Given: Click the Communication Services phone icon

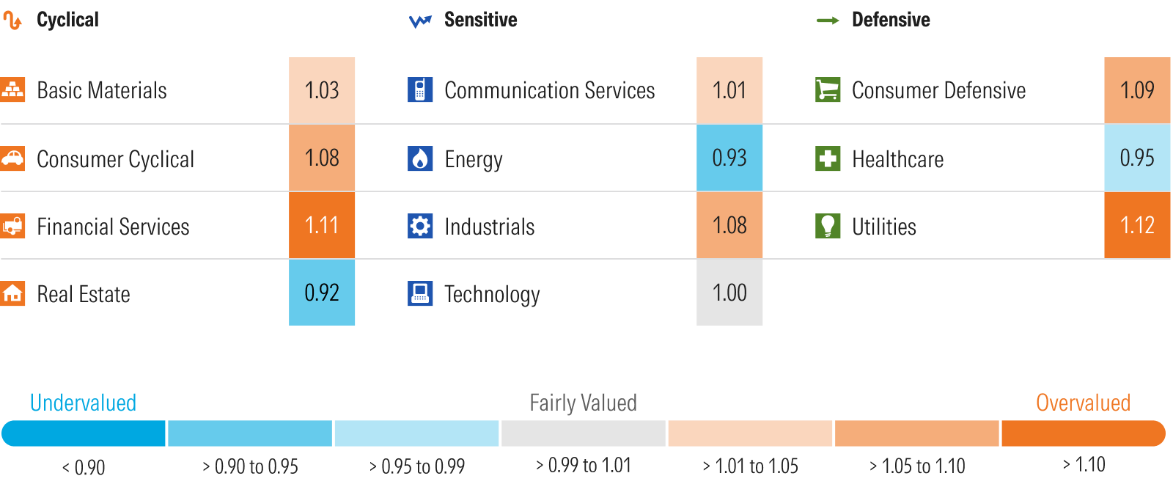Looking at the screenshot, I should [420, 89].
